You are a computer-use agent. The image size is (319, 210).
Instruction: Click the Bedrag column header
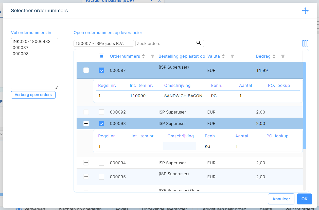pyautogui.click(x=263, y=56)
